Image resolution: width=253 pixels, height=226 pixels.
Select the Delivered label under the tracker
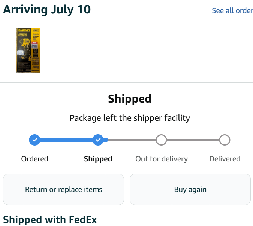pyautogui.click(x=225, y=159)
